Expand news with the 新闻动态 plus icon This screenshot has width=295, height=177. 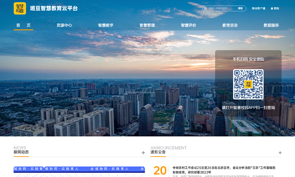pyautogui.click(x=143, y=153)
